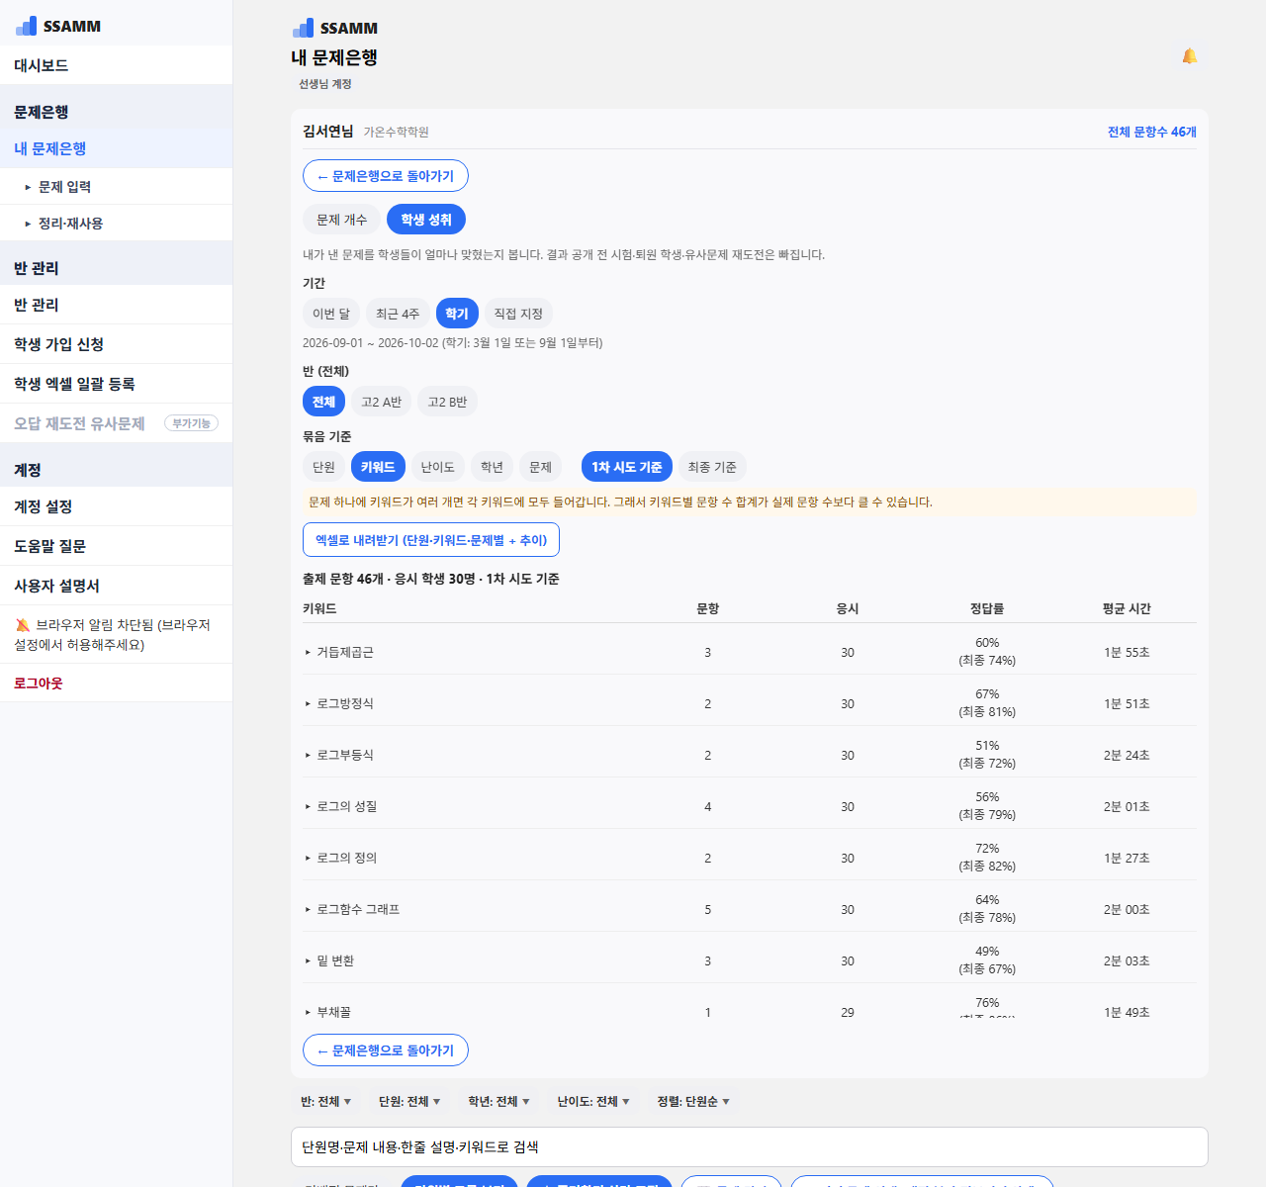Click the bottom 문제은행으로 돌아가기 button
This screenshot has height=1187, width=1266.
click(386, 1050)
